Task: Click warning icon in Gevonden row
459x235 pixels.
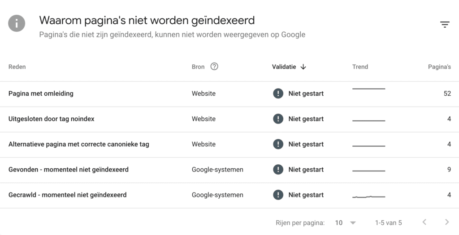Action: (278, 170)
